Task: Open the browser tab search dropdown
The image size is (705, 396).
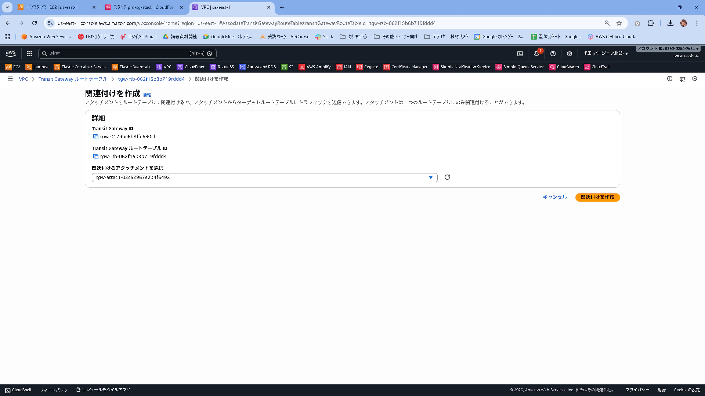Action: (7, 7)
